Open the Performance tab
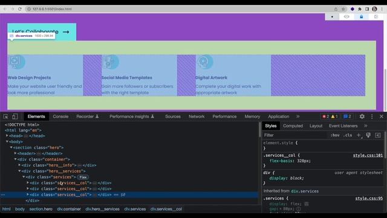 [224, 116]
